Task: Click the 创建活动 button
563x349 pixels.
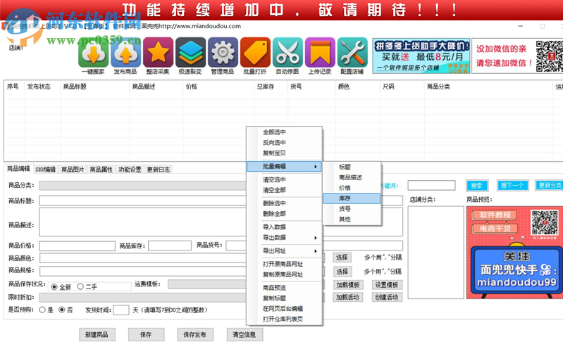Action: [x=387, y=298]
